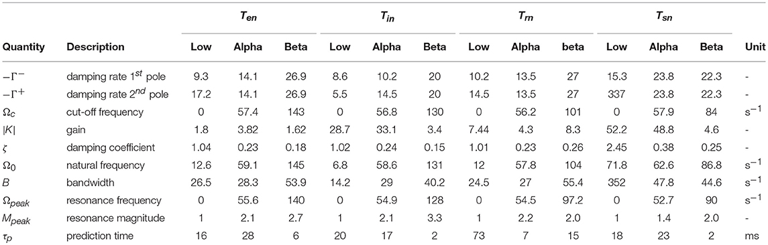Image resolution: width=768 pixels, height=245 pixels.
Task: Click the Description column header
Action: tap(95, 48)
